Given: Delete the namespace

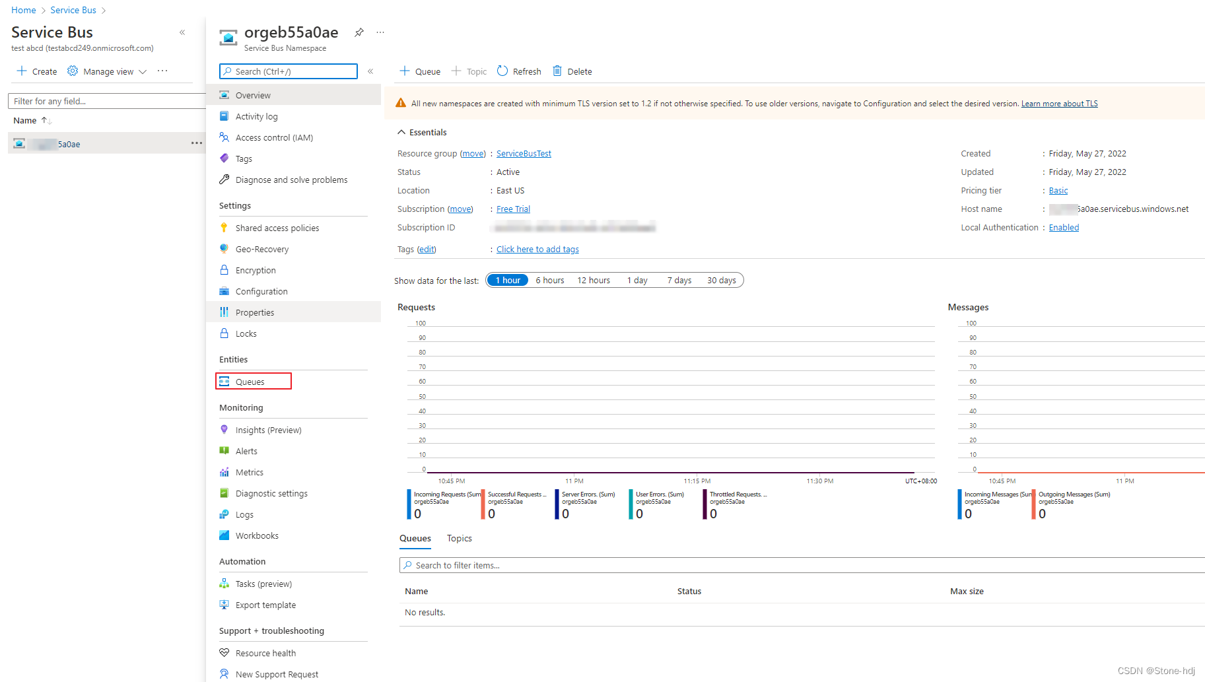Looking at the screenshot, I should point(572,71).
